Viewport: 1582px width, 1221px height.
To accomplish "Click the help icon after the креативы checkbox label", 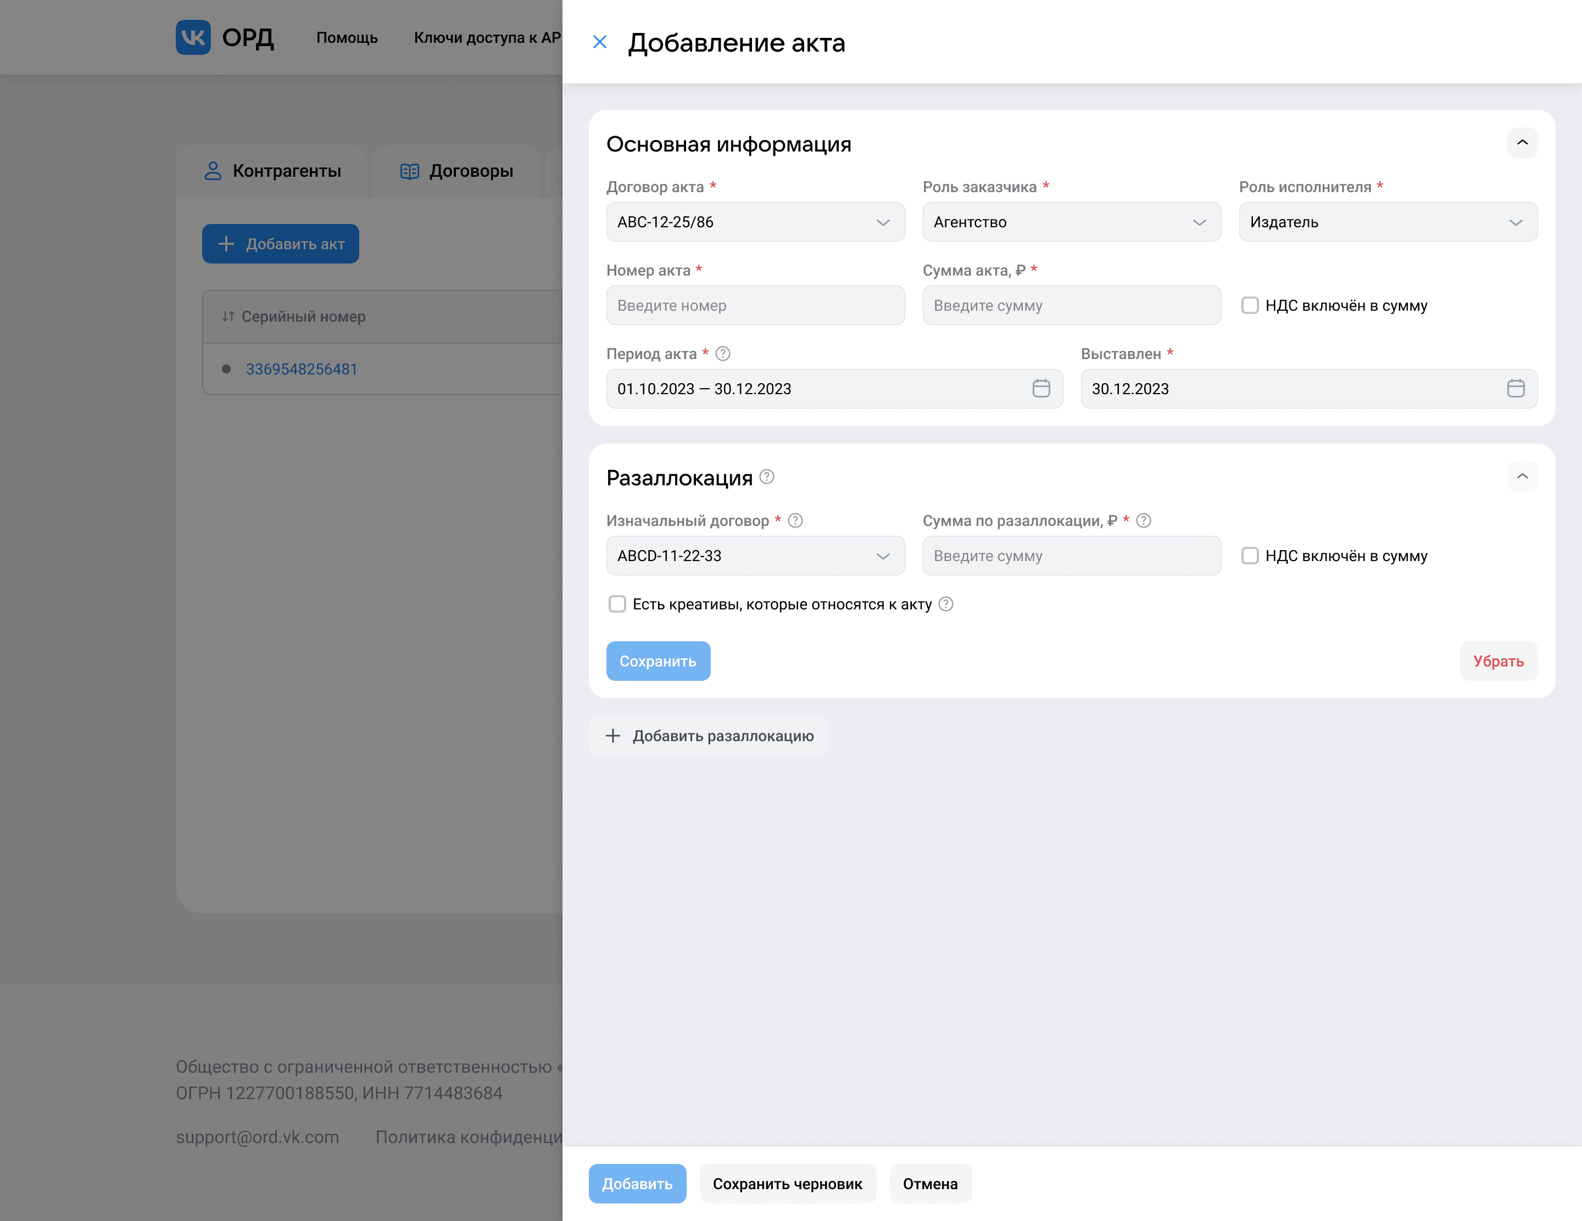I will pos(945,604).
